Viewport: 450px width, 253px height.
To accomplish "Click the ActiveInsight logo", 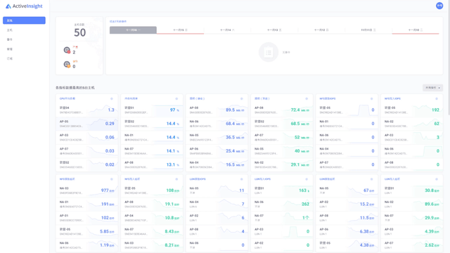I will click(x=24, y=6).
